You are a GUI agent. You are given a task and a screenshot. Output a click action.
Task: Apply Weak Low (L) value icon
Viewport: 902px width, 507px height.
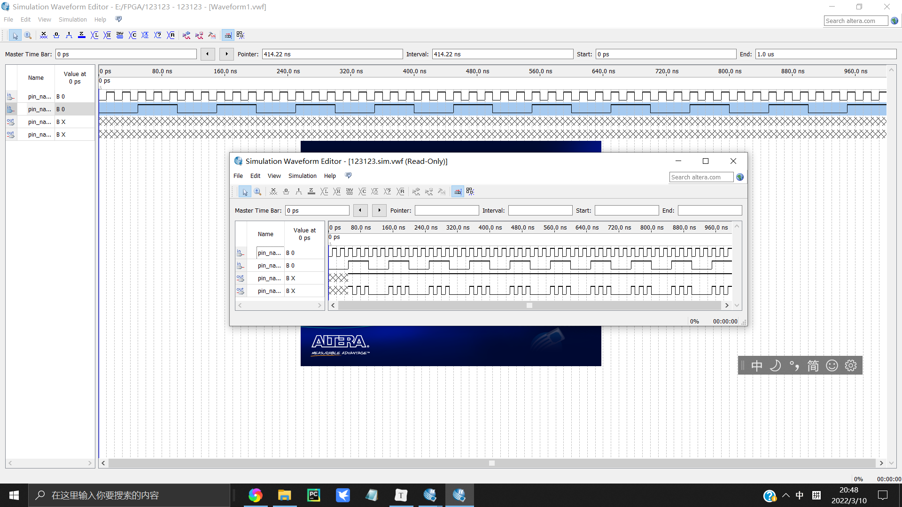point(94,35)
